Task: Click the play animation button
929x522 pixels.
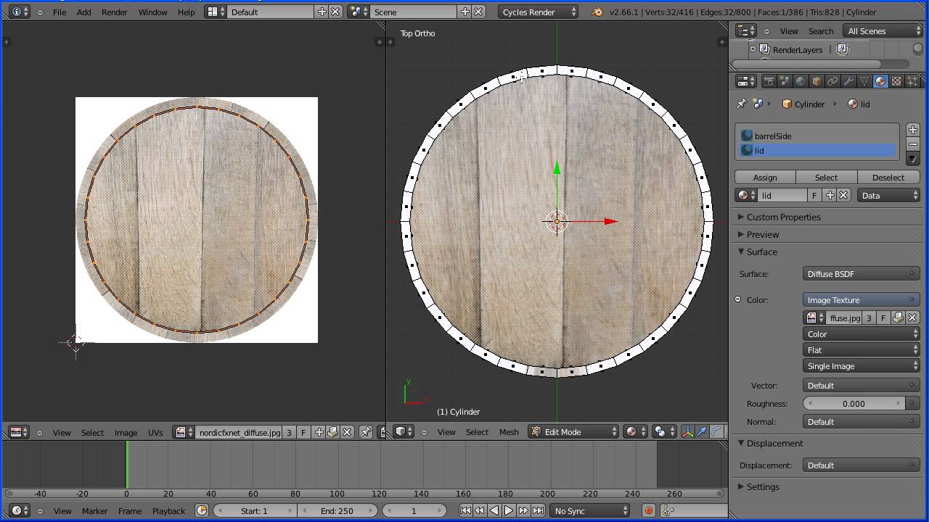Action: tap(509, 511)
